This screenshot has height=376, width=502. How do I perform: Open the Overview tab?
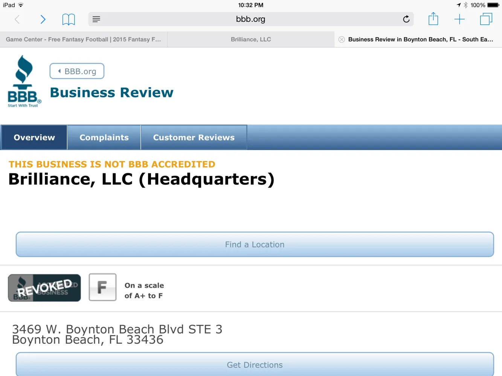pos(34,138)
